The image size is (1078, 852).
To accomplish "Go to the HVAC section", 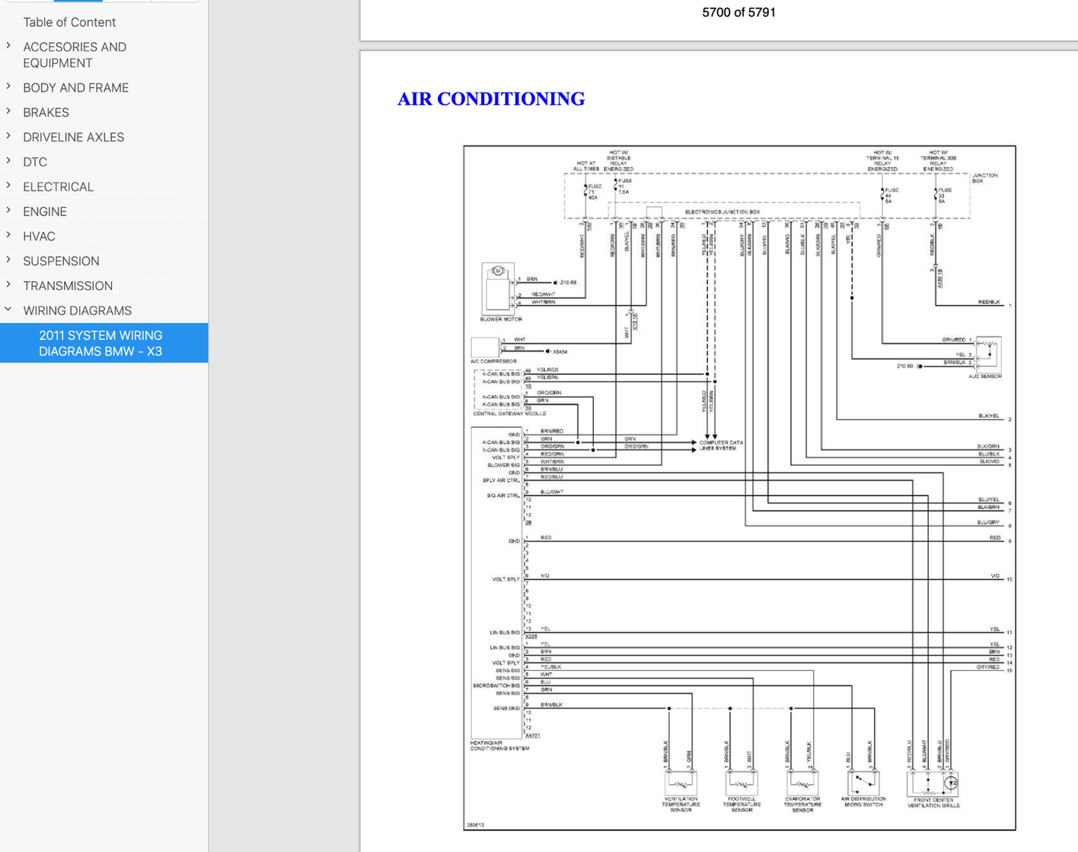I will (39, 236).
